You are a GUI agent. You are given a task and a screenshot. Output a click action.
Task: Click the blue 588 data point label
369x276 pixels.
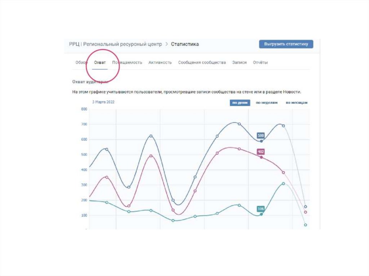click(x=261, y=135)
